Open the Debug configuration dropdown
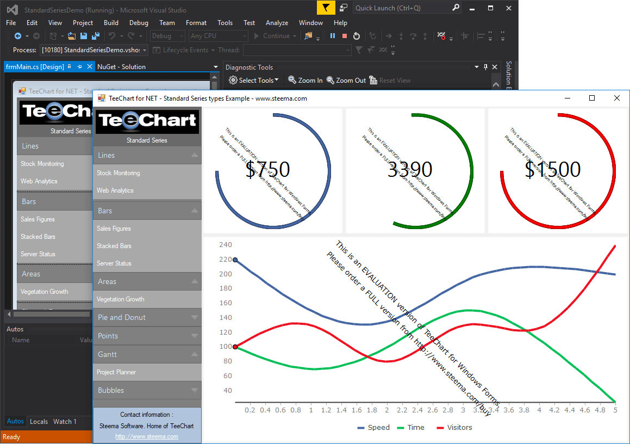This screenshot has height=444, width=630. coord(181,36)
